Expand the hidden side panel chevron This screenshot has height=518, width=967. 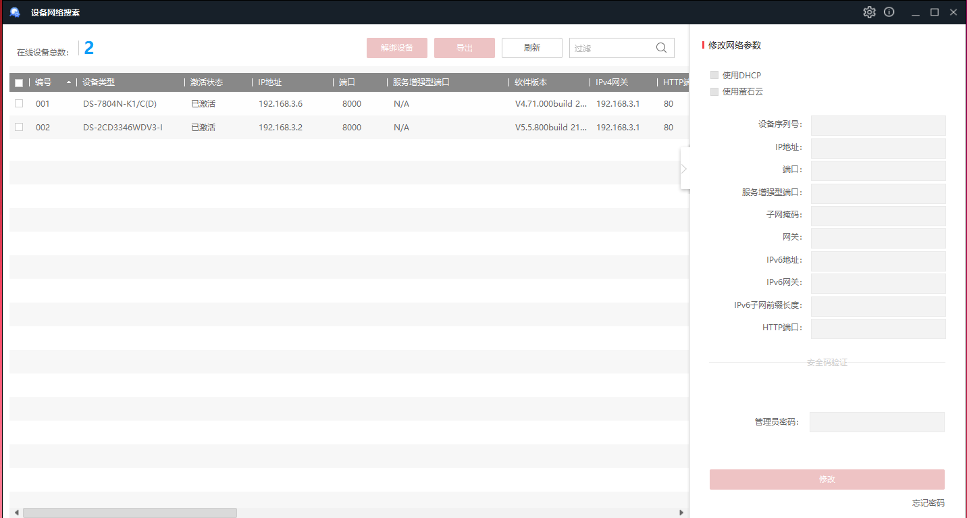684,168
